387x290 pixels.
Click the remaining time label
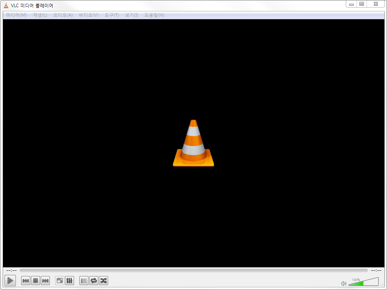(376, 270)
